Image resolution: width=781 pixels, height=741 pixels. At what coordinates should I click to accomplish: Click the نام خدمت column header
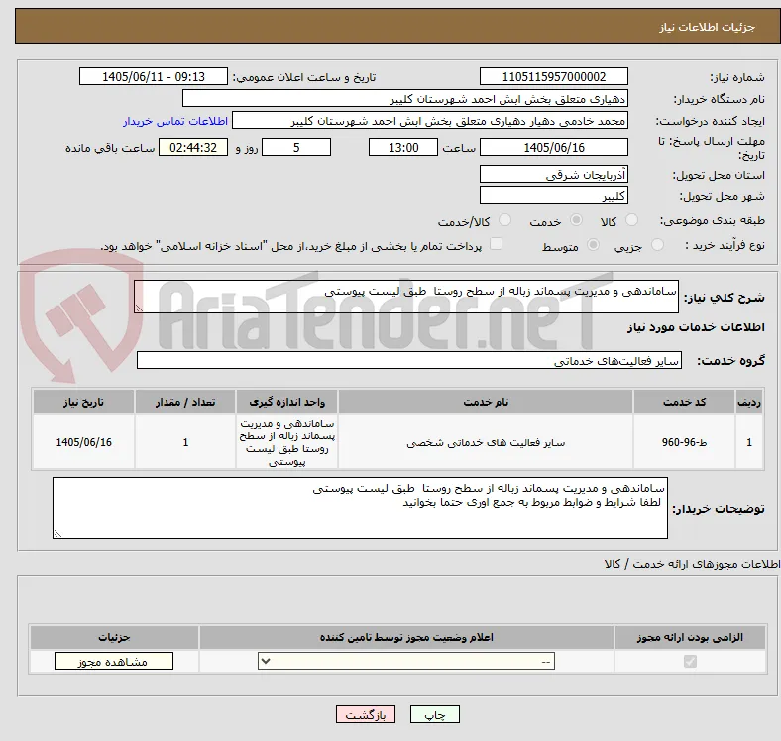click(x=486, y=402)
